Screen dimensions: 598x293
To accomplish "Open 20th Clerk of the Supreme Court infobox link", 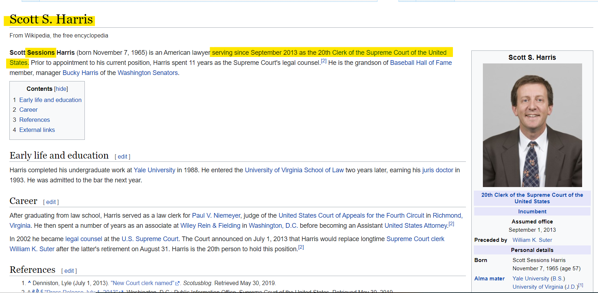I will coord(532,198).
